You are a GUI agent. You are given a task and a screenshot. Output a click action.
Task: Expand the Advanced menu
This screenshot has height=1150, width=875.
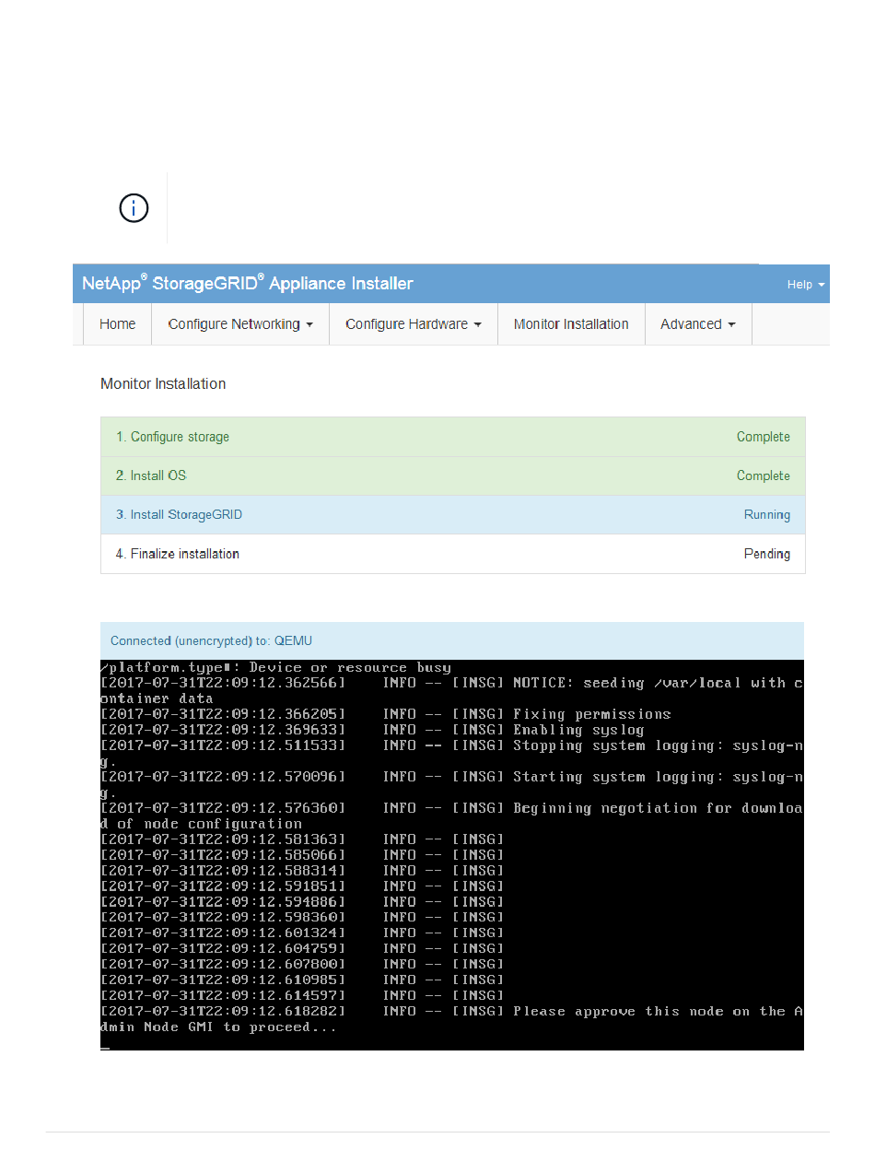pyautogui.click(x=698, y=324)
